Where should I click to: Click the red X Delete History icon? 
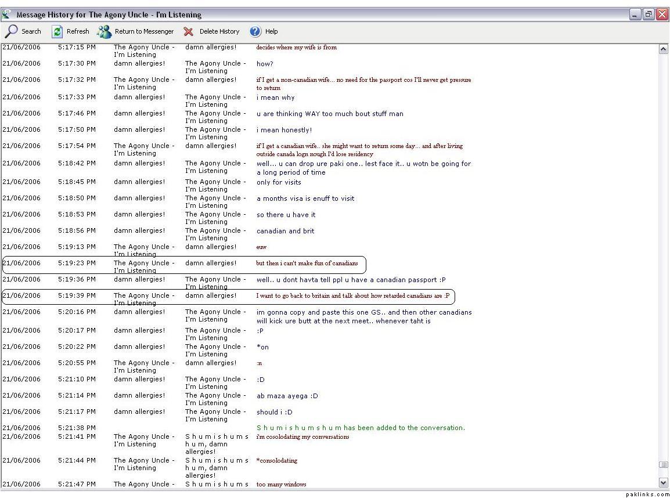[x=189, y=31]
